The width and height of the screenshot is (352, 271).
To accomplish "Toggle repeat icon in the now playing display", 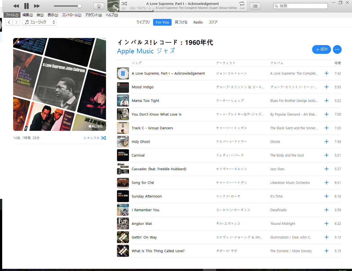I will tap(242, 4).
